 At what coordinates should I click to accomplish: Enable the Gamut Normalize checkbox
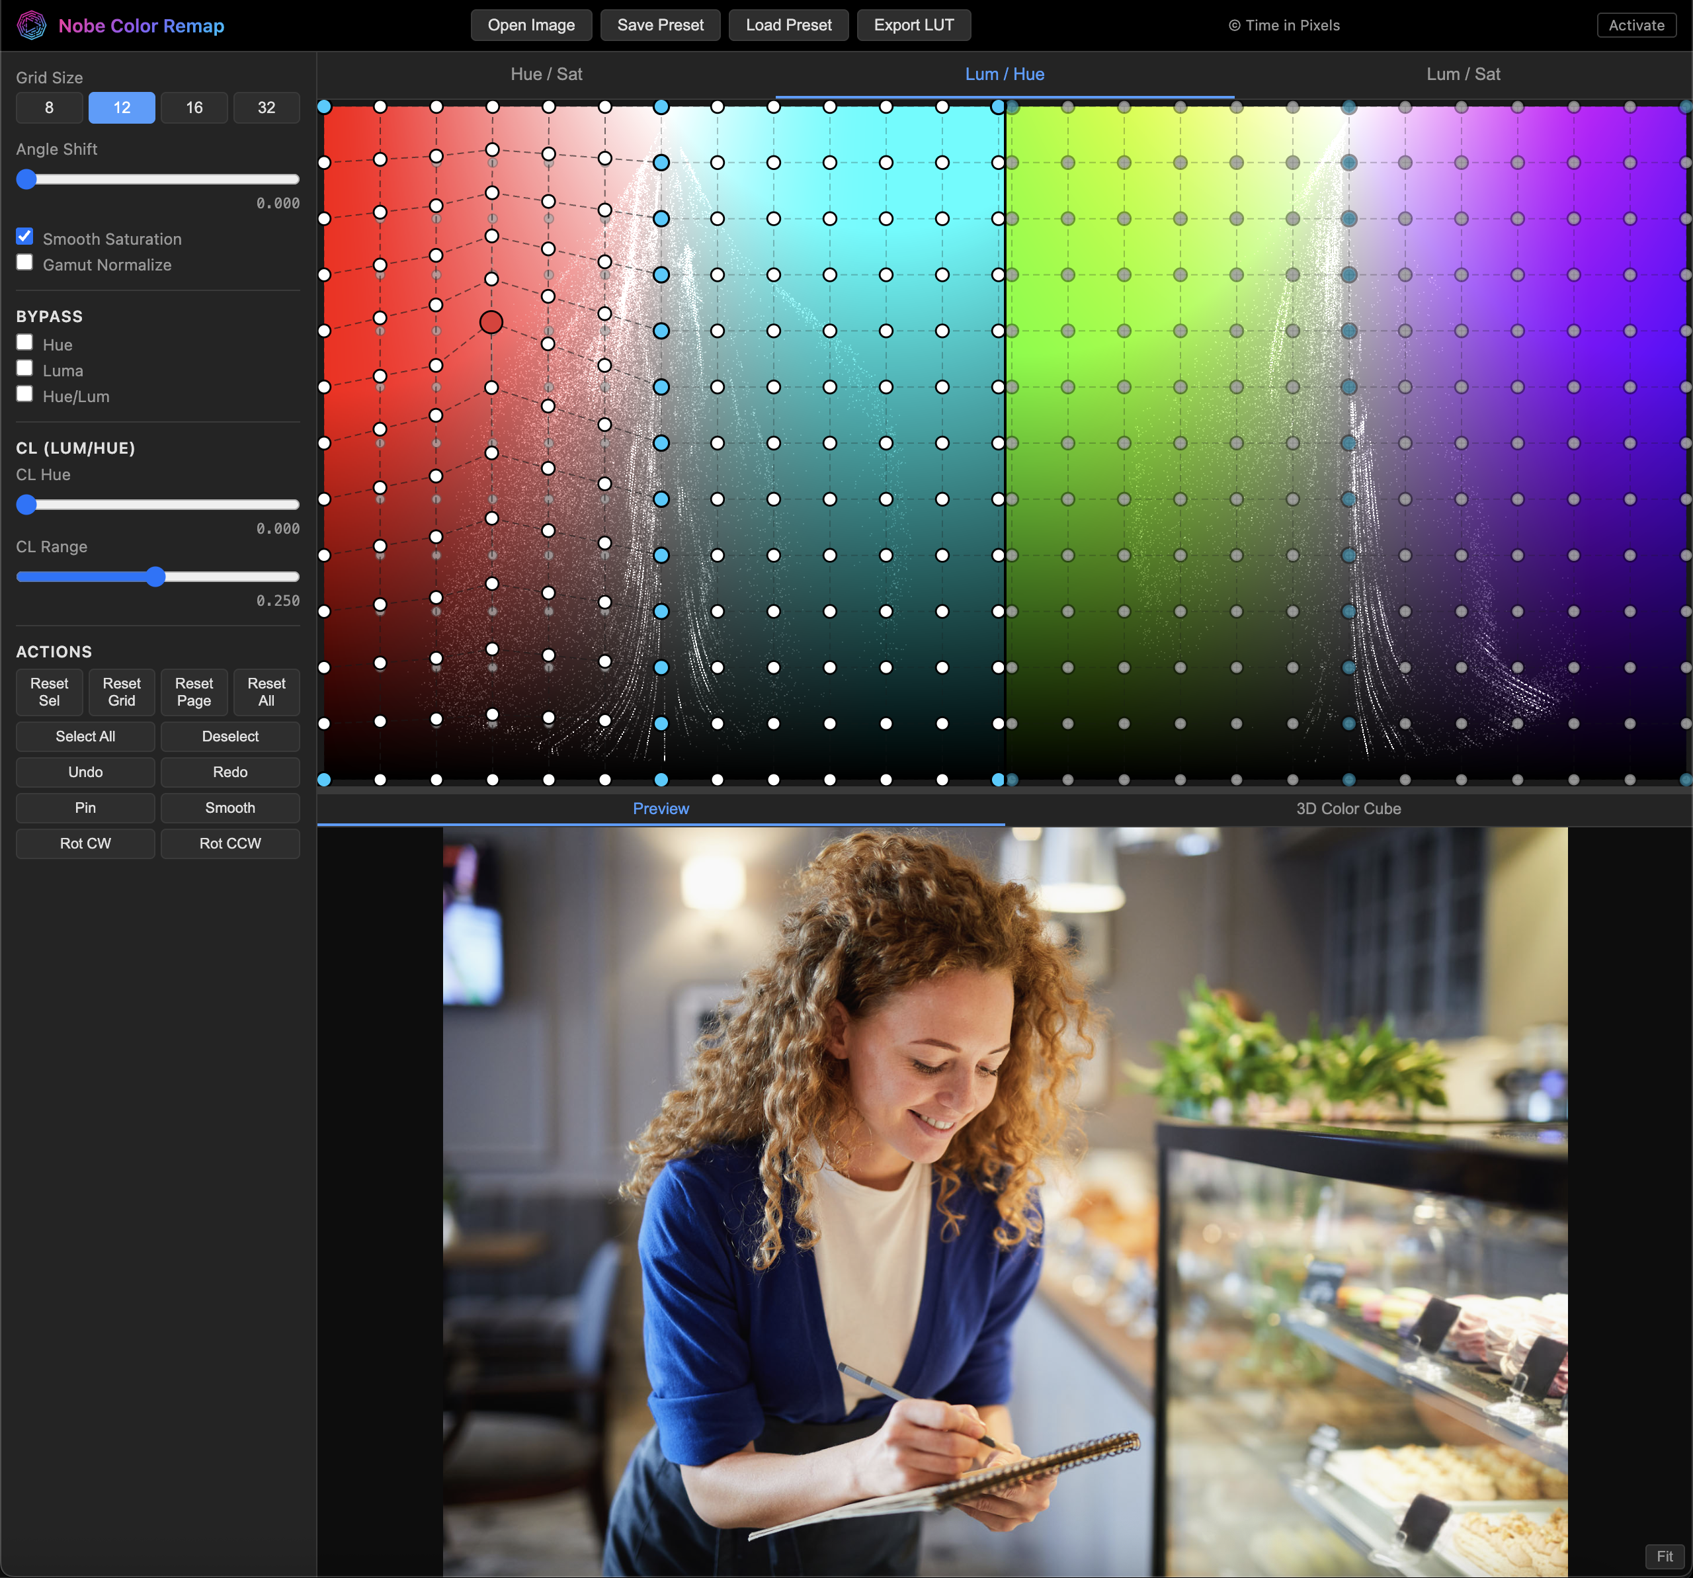(x=24, y=263)
